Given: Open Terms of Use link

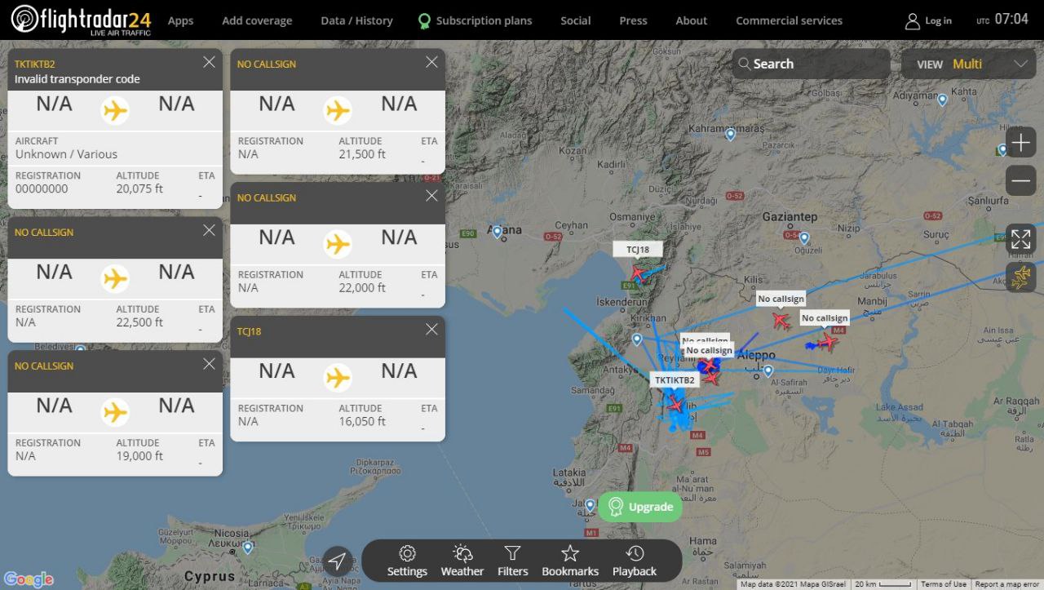Looking at the screenshot, I should pyautogui.click(x=944, y=584).
